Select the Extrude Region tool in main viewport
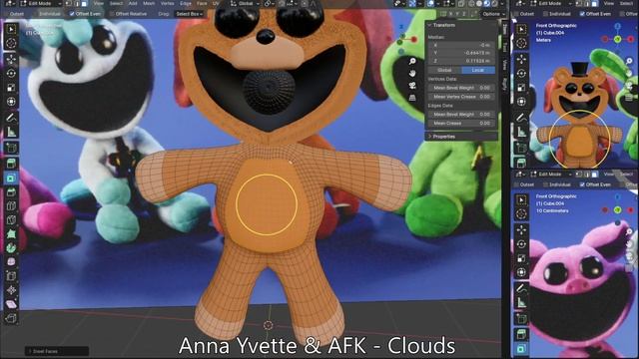Image resolution: width=639 pixels, height=359 pixels. coord(11,164)
